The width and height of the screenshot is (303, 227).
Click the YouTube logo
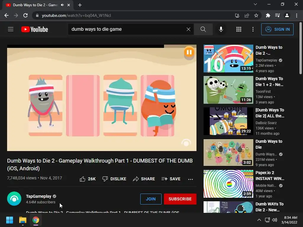click(x=35, y=29)
